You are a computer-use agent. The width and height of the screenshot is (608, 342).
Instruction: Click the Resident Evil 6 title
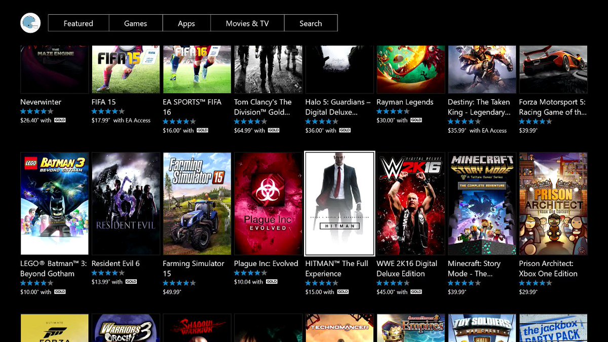click(x=116, y=263)
